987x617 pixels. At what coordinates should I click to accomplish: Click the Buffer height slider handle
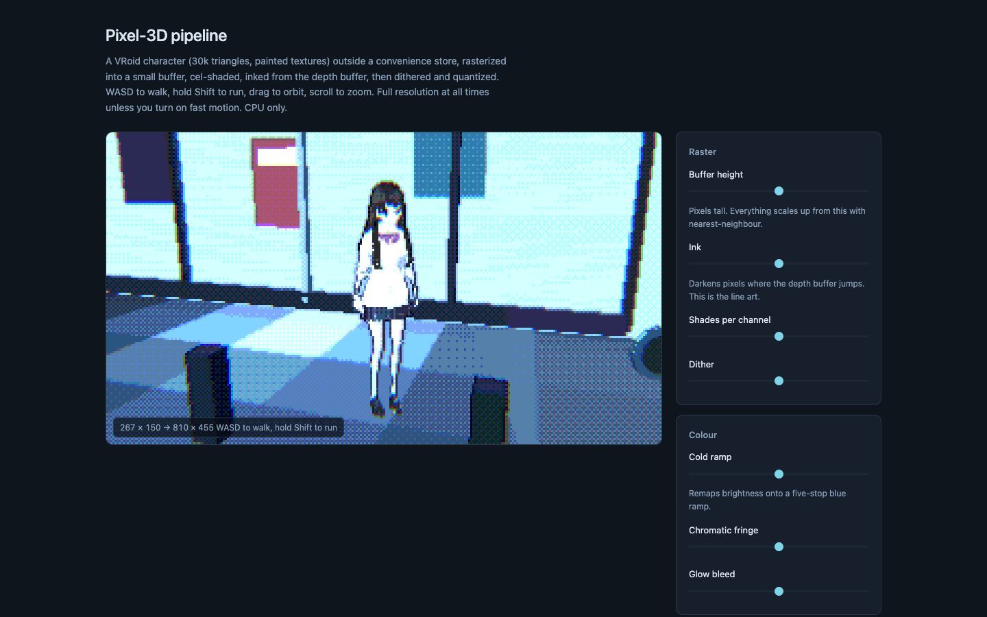[x=779, y=191]
